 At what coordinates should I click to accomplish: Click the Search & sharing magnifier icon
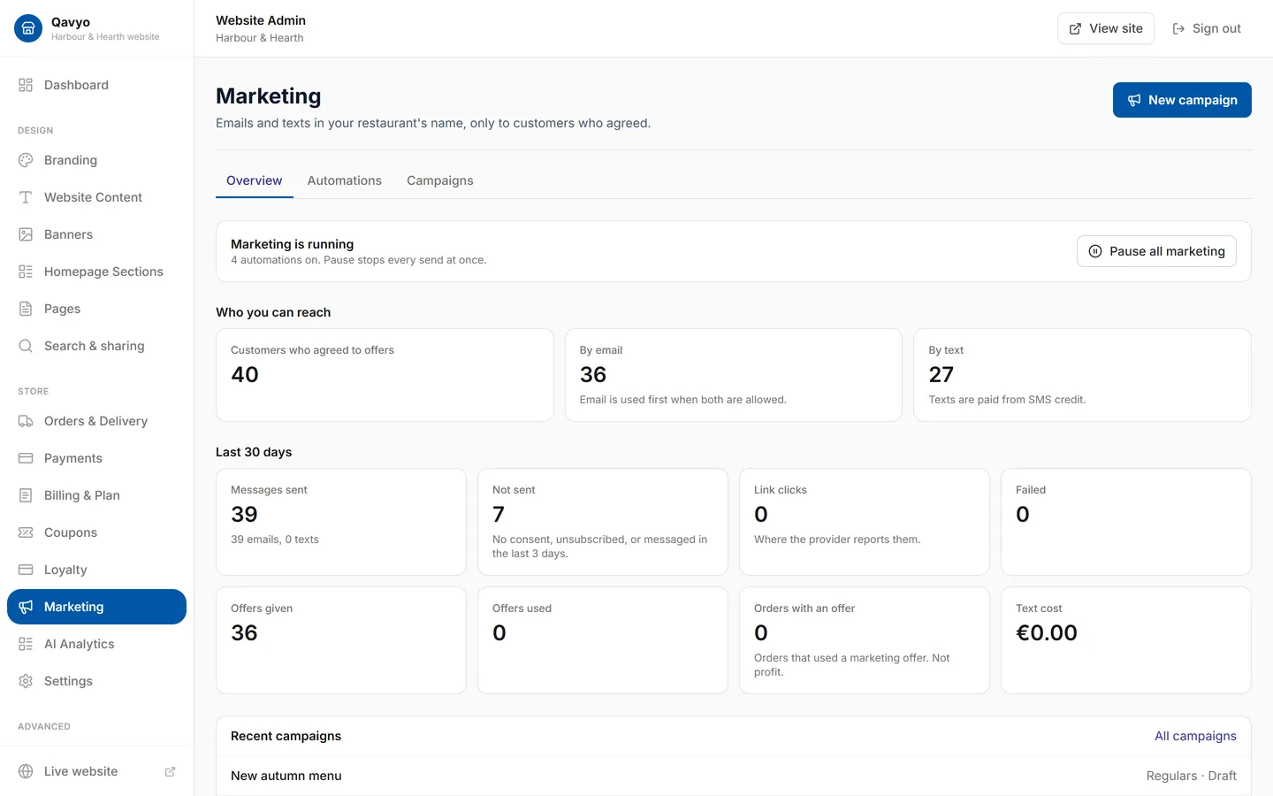[x=26, y=346]
